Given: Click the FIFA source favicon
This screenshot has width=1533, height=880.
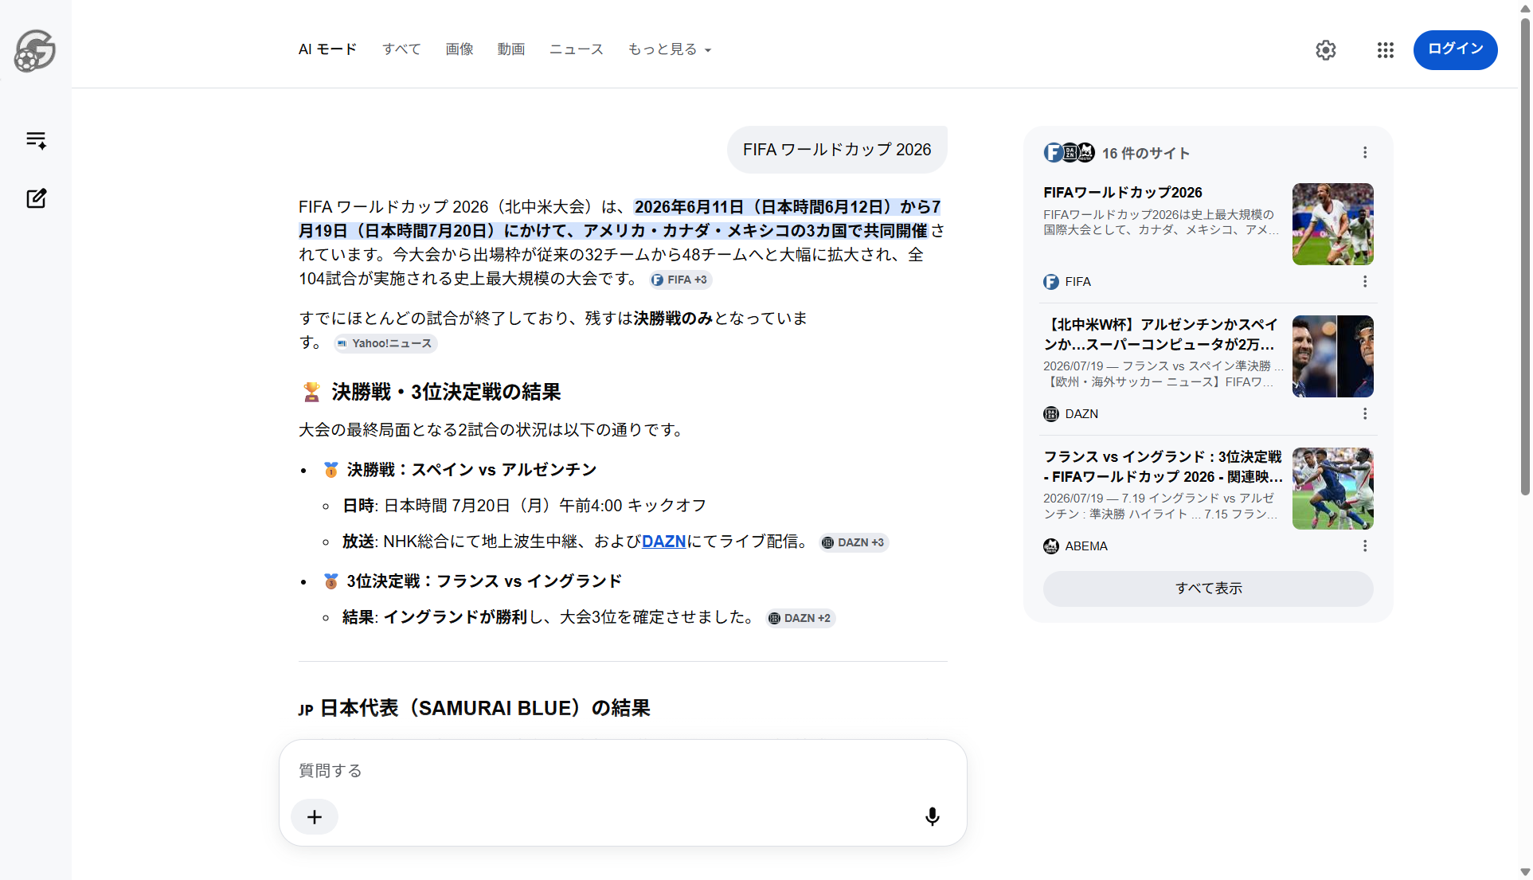Looking at the screenshot, I should (1051, 281).
